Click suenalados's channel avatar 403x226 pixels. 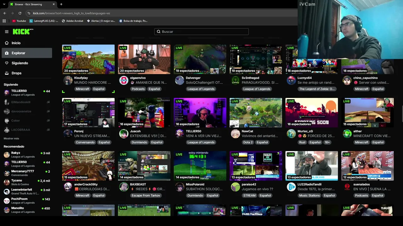(x=347, y=187)
